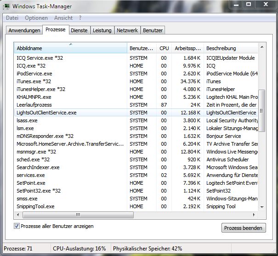Viewport: 278px width, 256px height.
Task: Click the CPU value '87'
Action: click(x=164, y=105)
